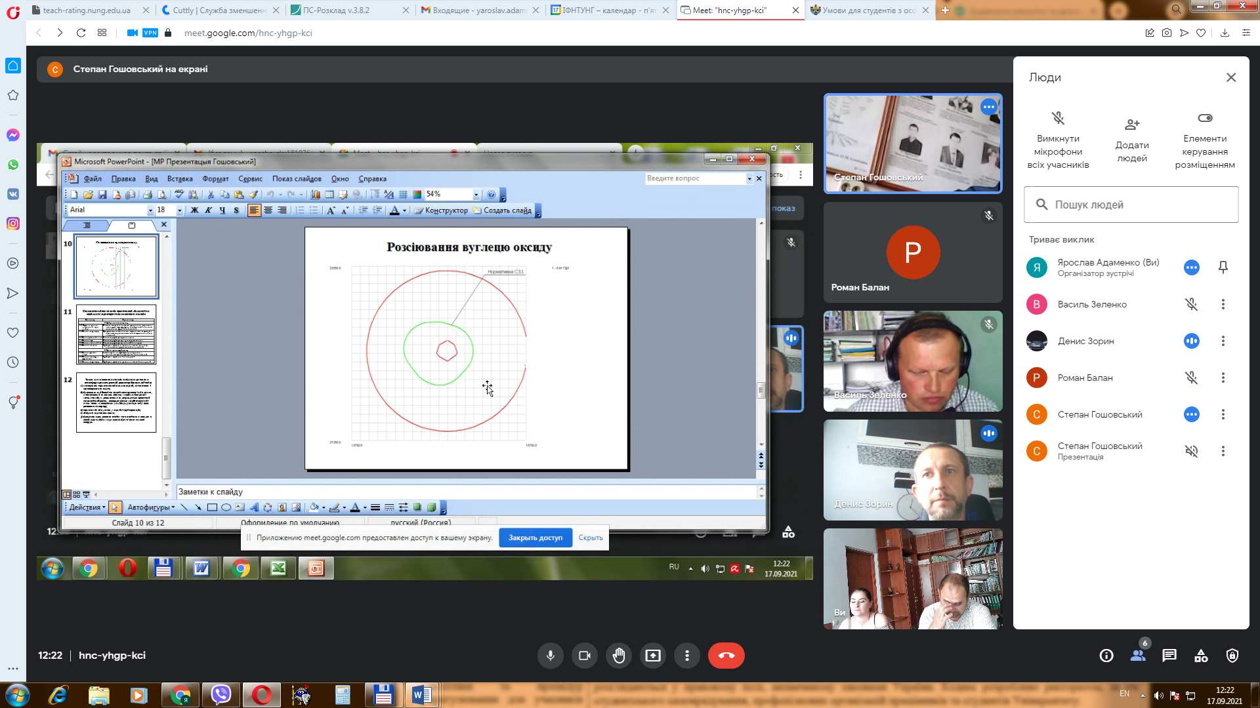Select the oval shape tool in drawing toolbar
Screen dimensions: 1260x708
[x=226, y=507]
